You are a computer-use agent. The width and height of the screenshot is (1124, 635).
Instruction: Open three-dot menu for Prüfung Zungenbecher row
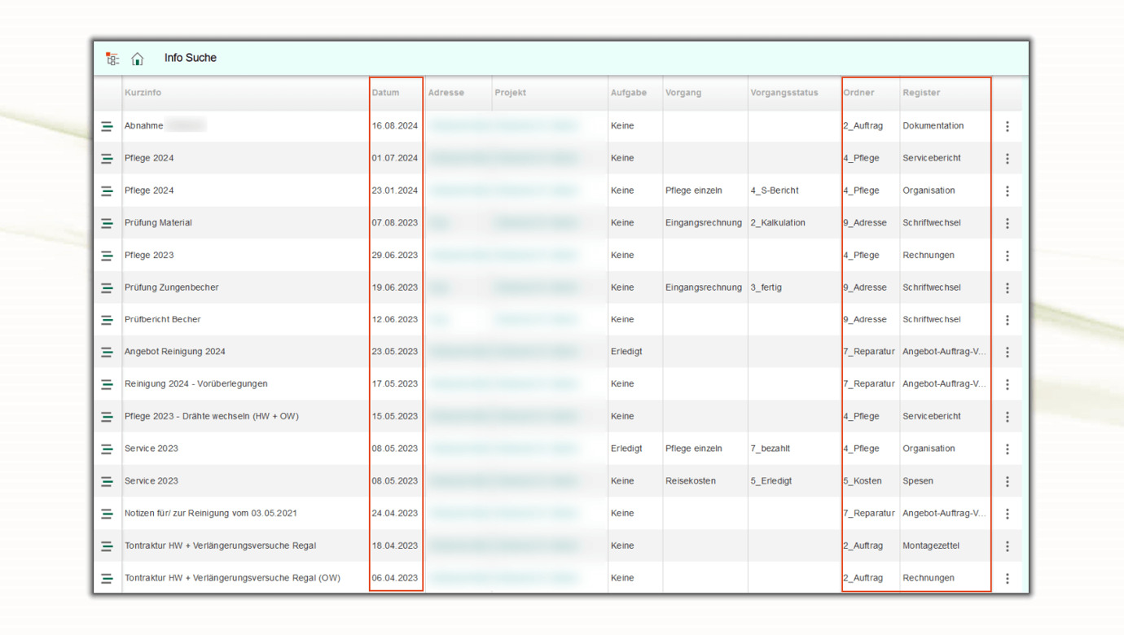[x=1007, y=287]
